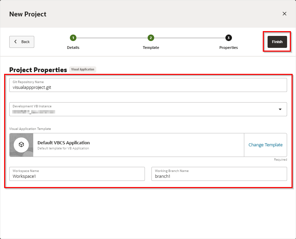Focus the Workspace Name input

[77, 176]
